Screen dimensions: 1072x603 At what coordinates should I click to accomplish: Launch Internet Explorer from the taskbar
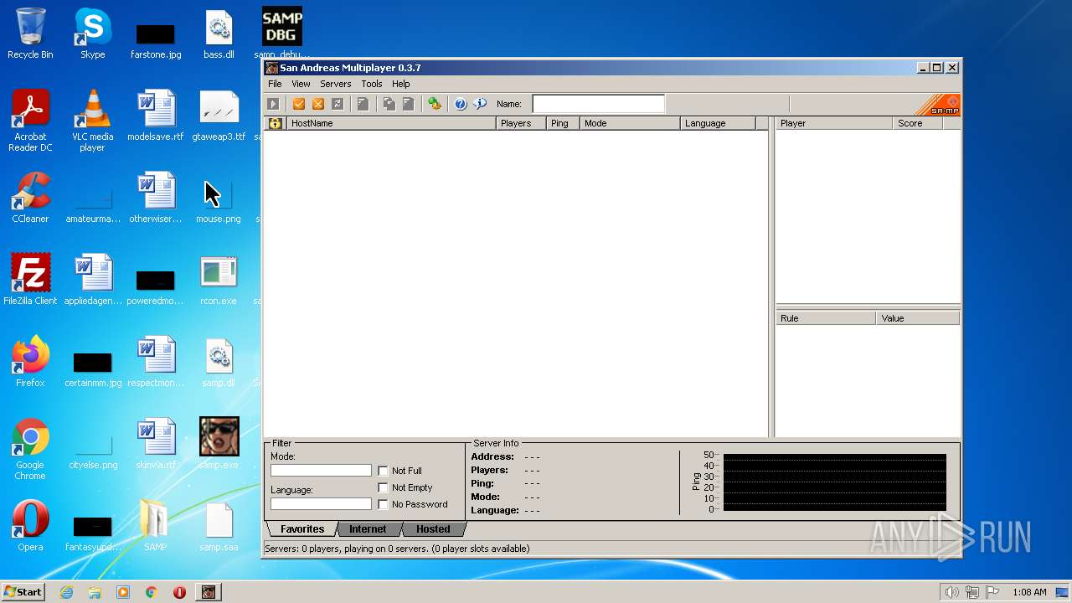(x=67, y=592)
